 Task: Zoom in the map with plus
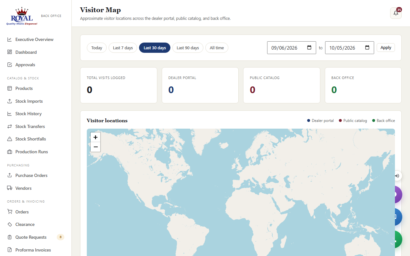(x=95, y=137)
